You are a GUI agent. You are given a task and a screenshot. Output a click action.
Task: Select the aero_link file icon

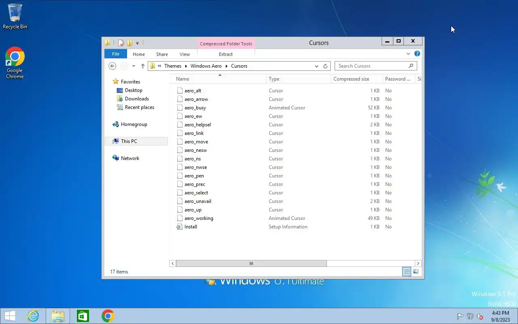pos(180,133)
